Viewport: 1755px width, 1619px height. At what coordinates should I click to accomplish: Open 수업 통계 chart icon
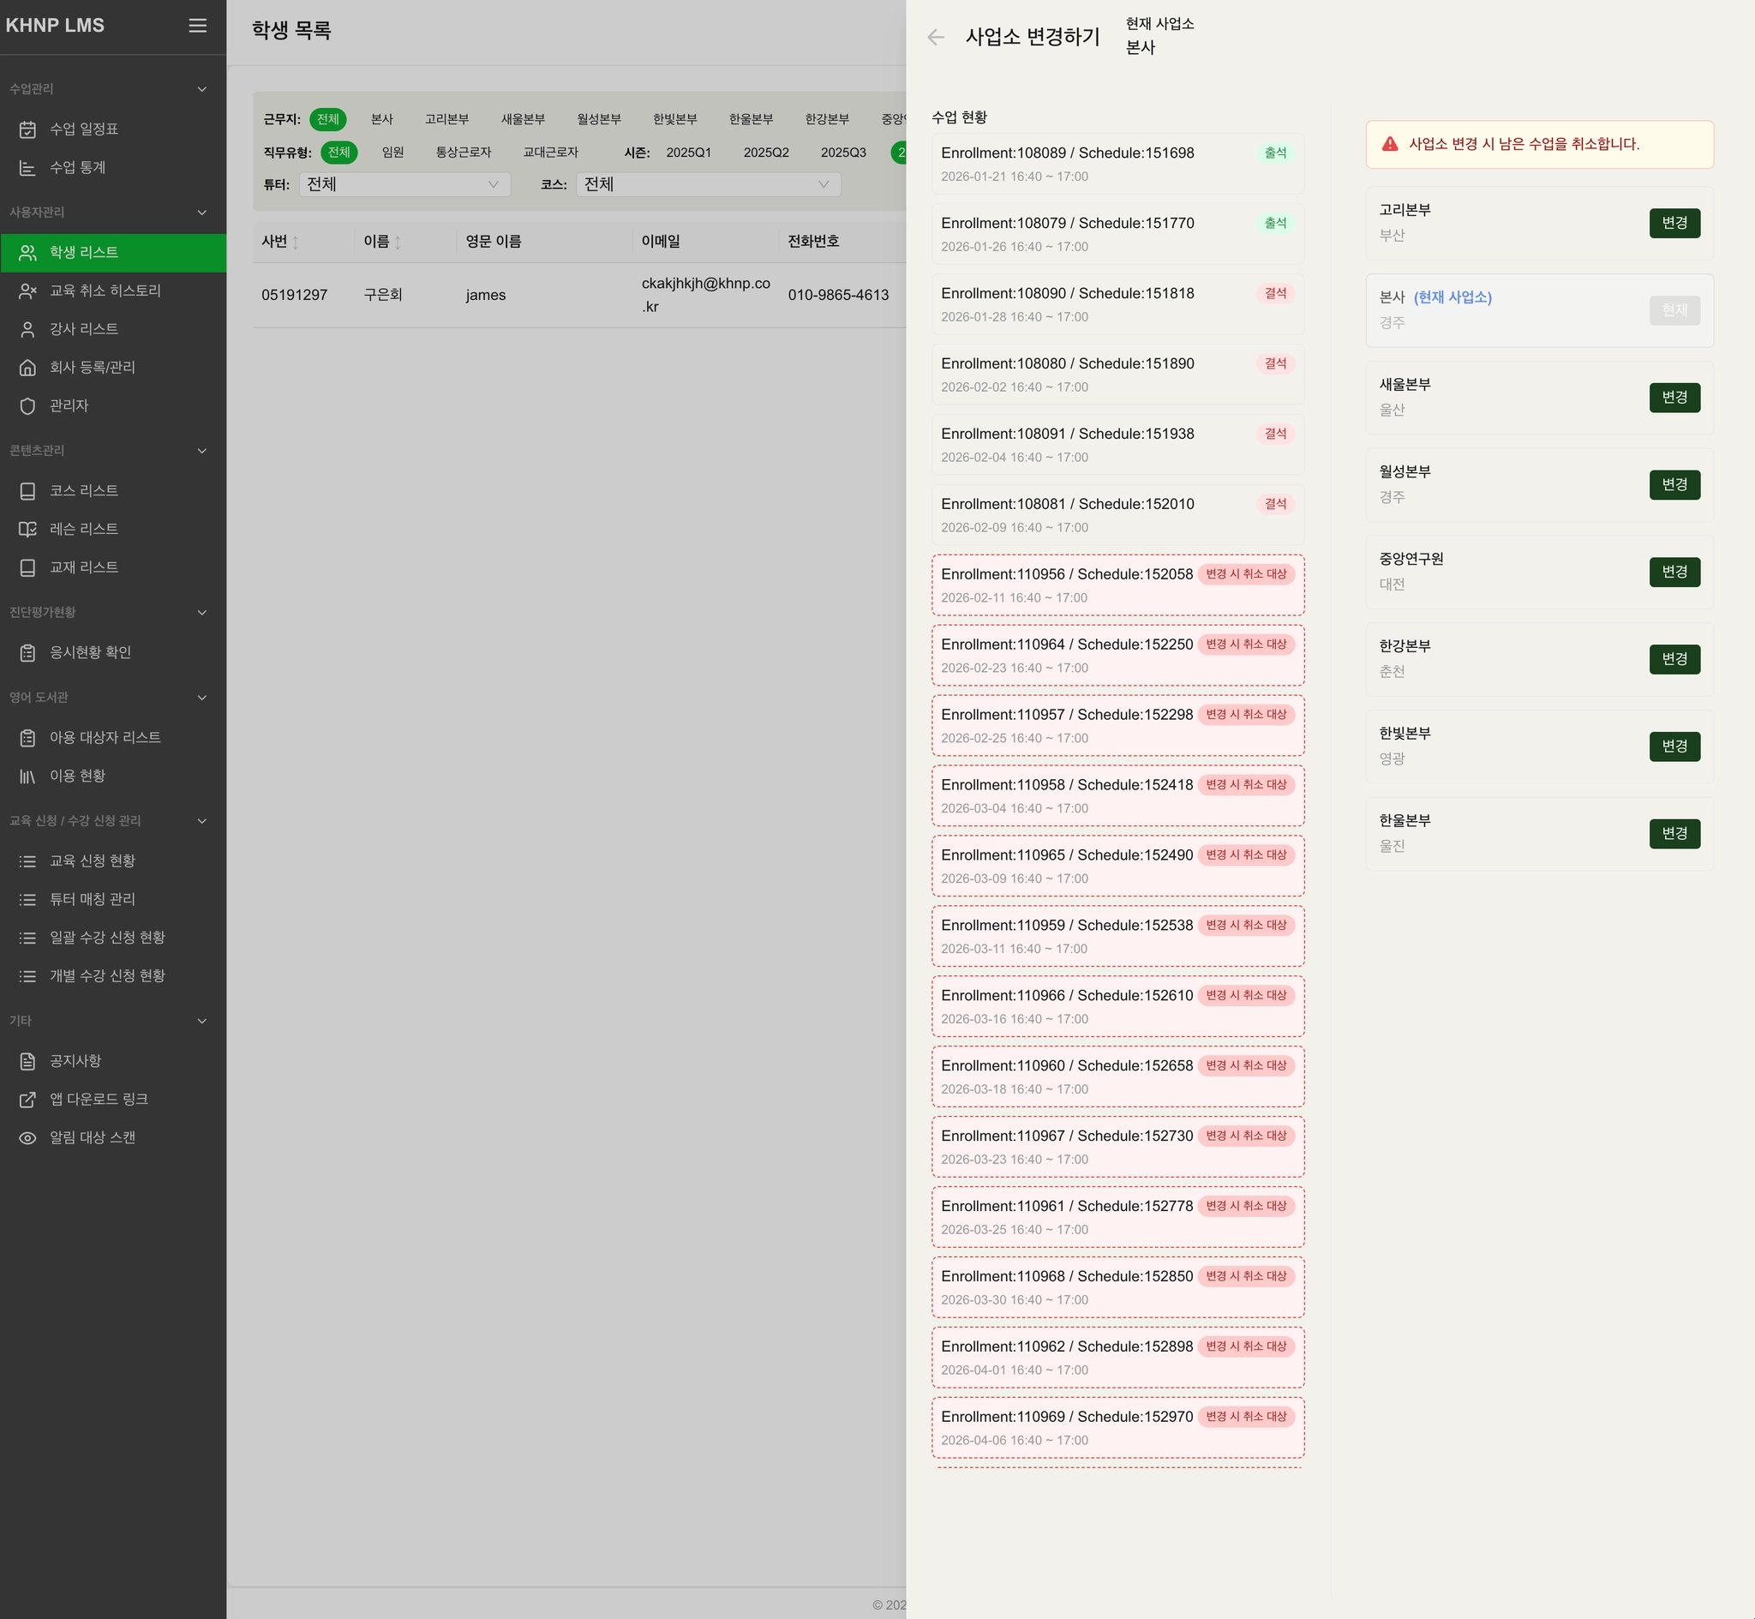coord(28,167)
